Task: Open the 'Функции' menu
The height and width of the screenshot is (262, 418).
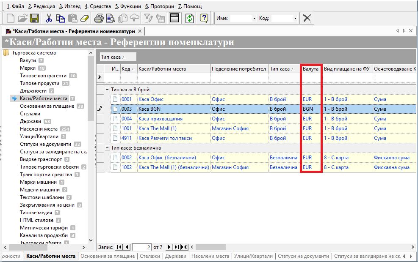Action: [x=128, y=6]
